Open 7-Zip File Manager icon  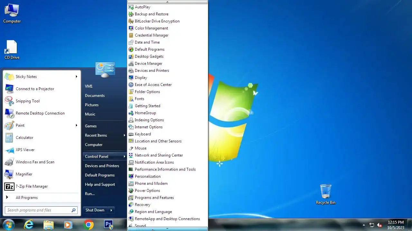pos(9,186)
